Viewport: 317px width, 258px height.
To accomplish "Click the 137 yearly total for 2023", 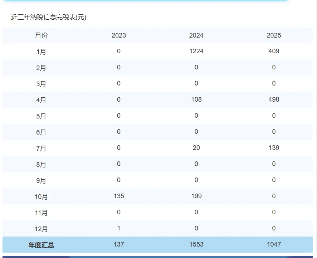I will point(118,245).
